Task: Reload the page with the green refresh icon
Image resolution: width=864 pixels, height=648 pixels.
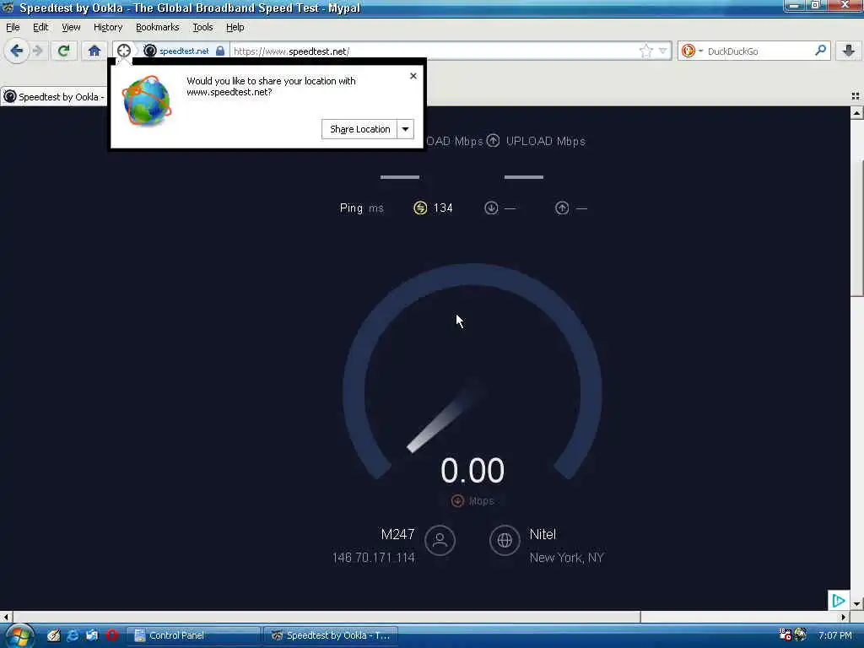Action: [63, 51]
